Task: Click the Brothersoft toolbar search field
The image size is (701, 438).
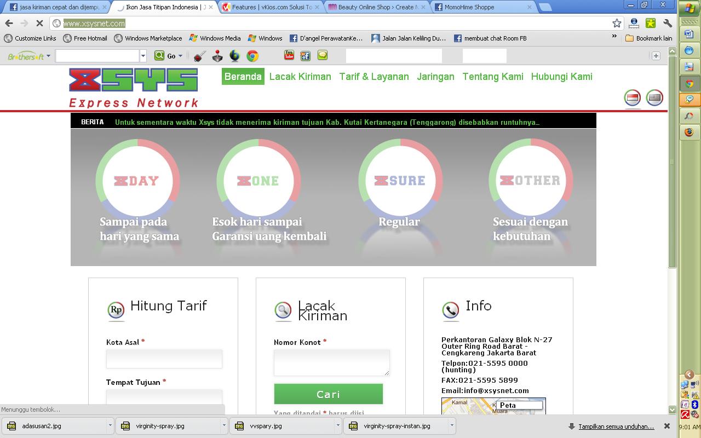Action: [x=97, y=56]
